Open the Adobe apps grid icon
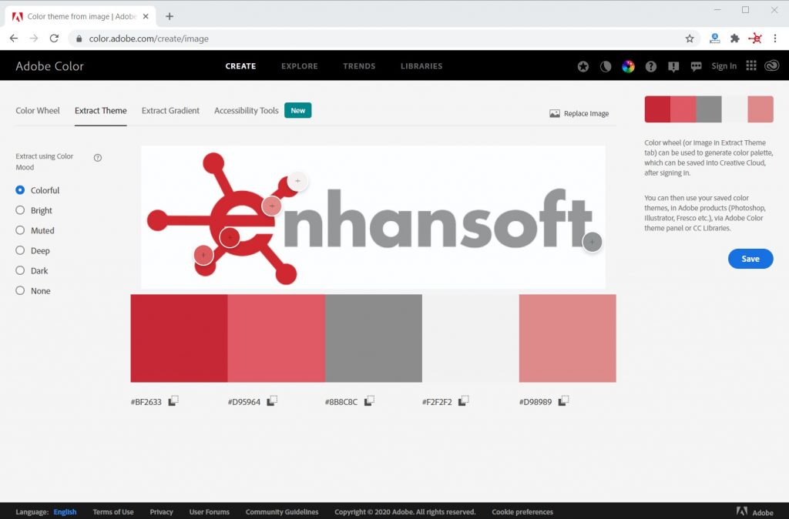 751,66
